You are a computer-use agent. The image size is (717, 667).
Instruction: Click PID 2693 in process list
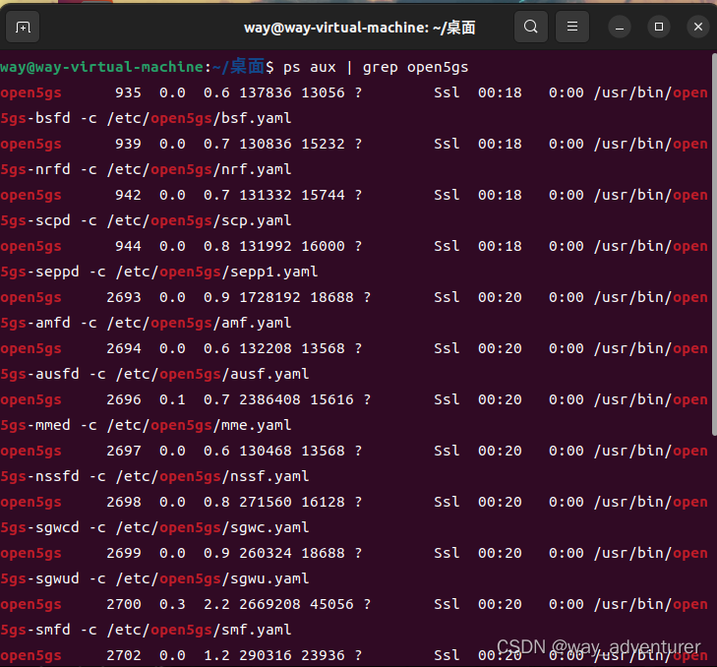coord(124,298)
